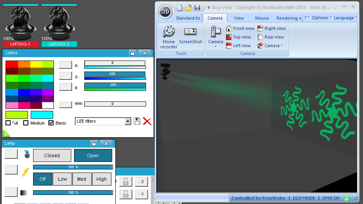This screenshot has width=363, height=204.
Task: Click the button left of the R slider
Action: pos(65,65)
